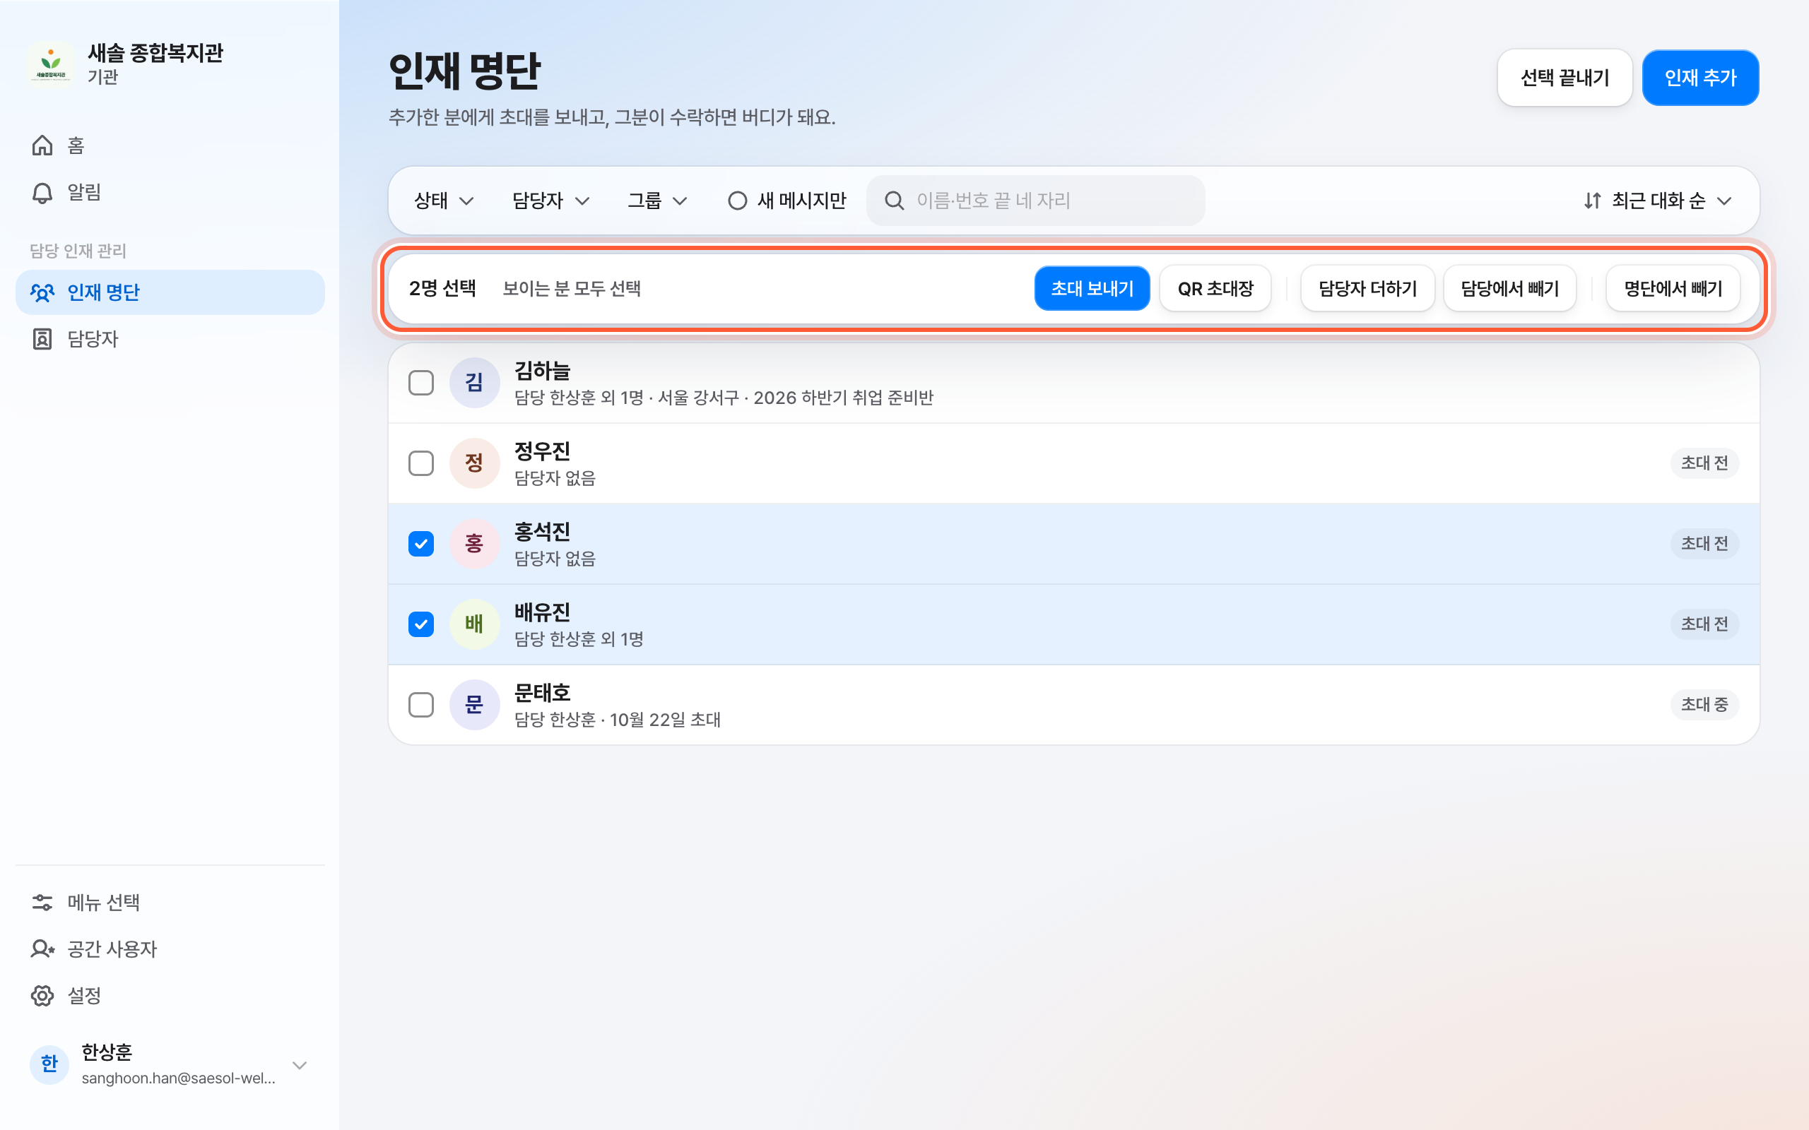The image size is (1809, 1130).
Task: Click the 설정 gear icon
Action: 42,996
